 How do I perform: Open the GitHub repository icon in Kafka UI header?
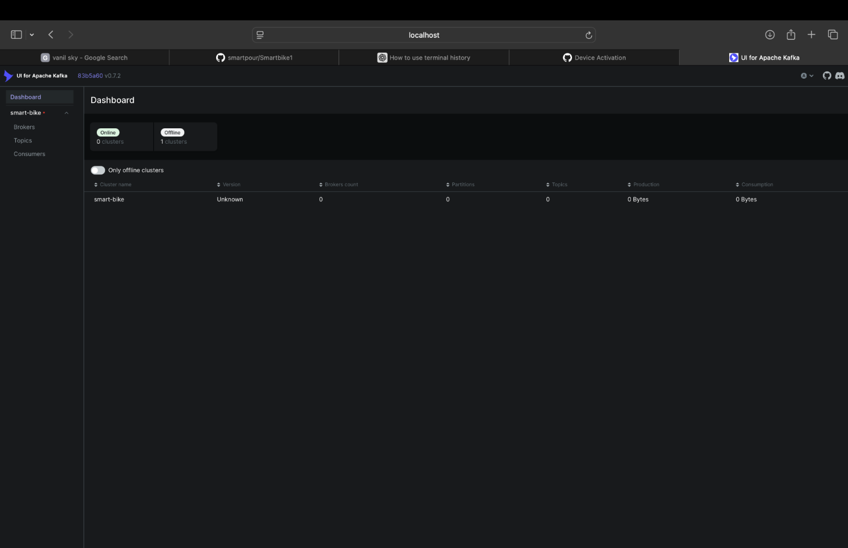pyautogui.click(x=827, y=76)
